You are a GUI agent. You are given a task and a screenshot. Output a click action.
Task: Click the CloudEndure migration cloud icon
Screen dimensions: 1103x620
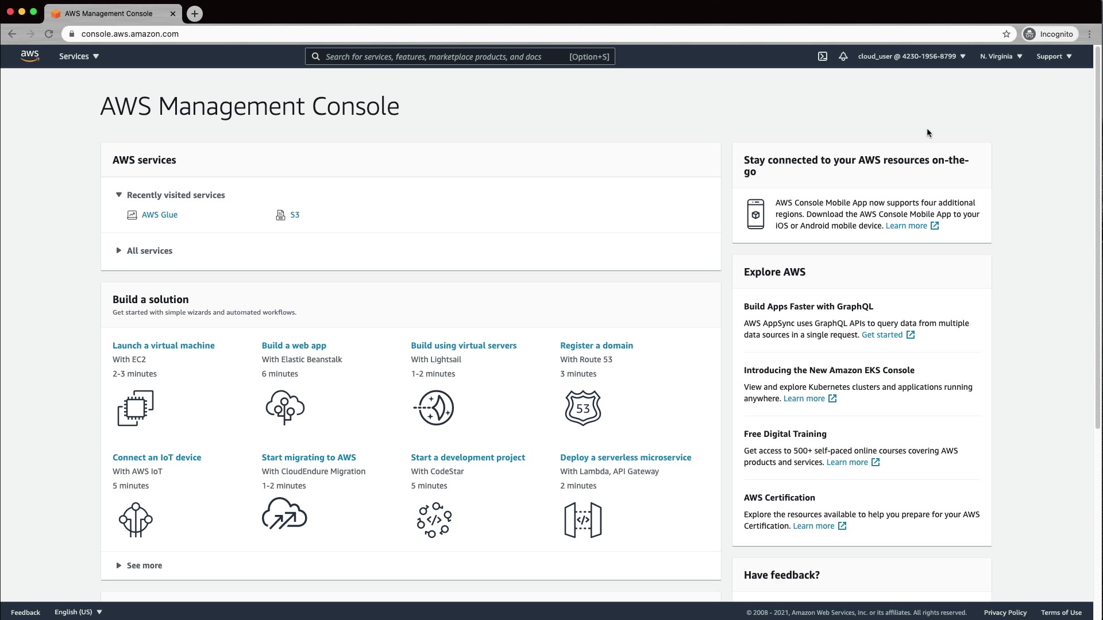pos(284,514)
